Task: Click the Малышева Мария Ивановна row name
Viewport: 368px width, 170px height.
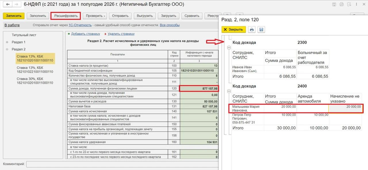Action: point(246,108)
